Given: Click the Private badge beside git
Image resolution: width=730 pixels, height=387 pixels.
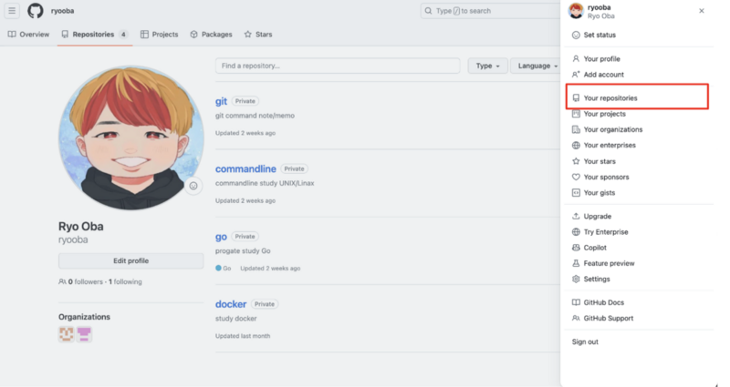Looking at the screenshot, I should pyautogui.click(x=245, y=101).
